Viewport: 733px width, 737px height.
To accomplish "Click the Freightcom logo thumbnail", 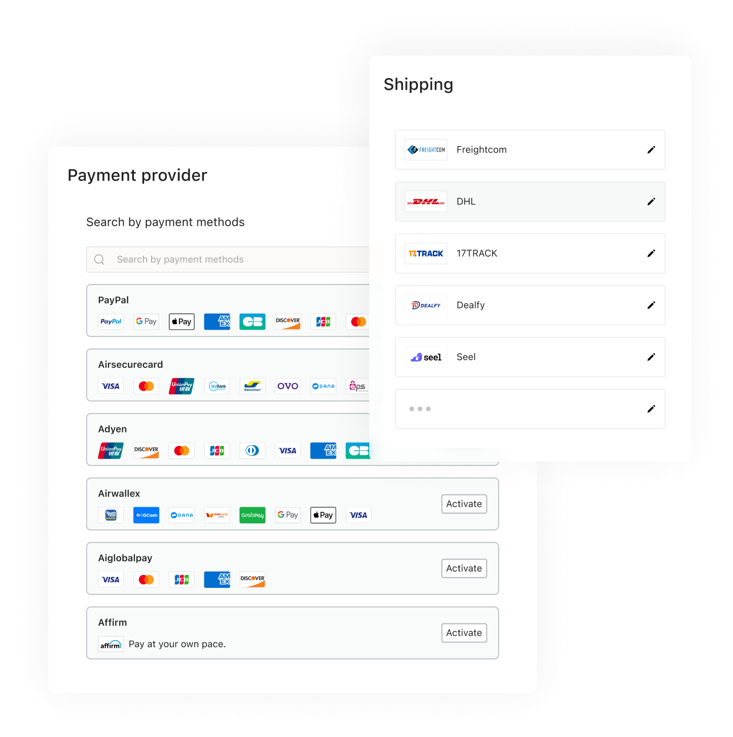I will click(426, 150).
